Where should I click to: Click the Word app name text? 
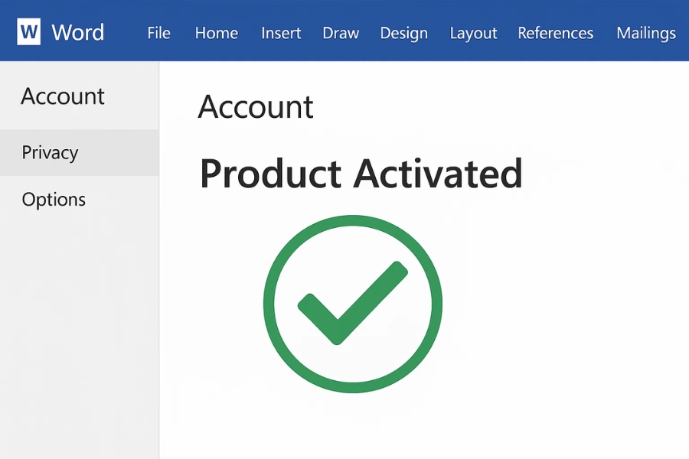(77, 33)
